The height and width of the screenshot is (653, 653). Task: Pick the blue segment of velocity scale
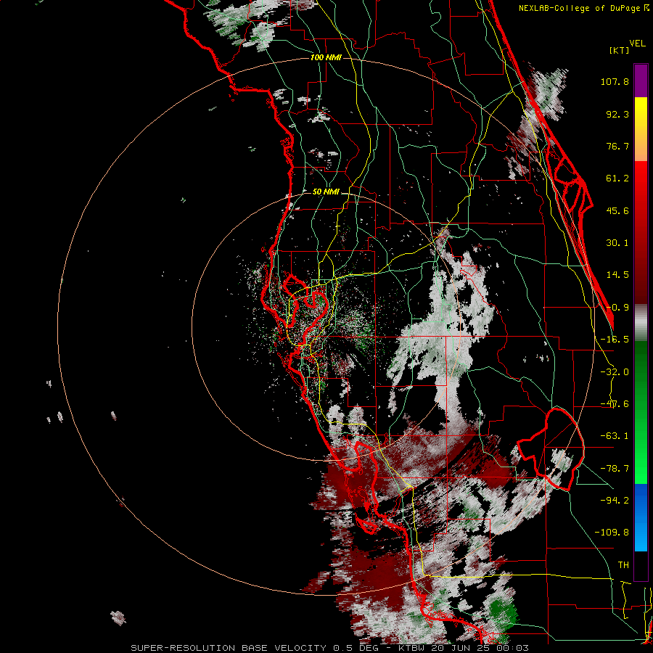[641, 517]
